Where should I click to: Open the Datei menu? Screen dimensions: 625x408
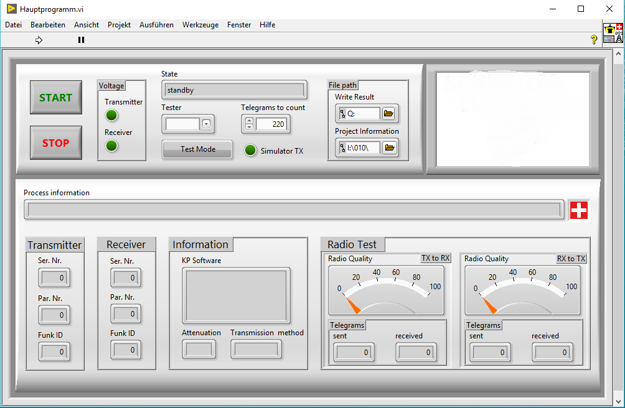point(13,25)
